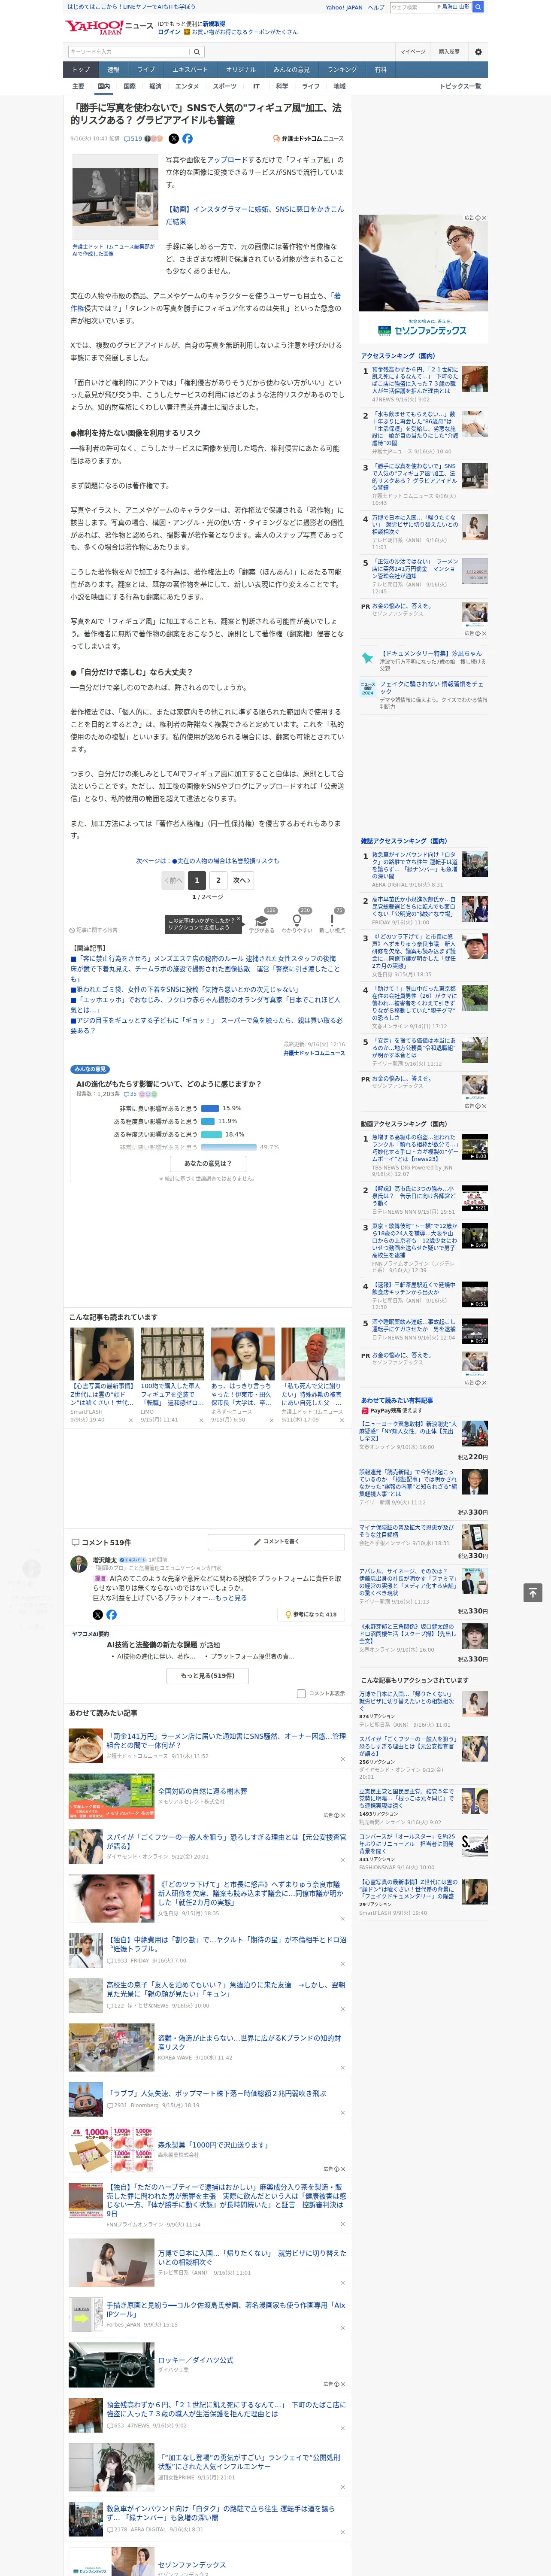
Task: Open 【動画】インスタグラマーに嫉妬 link
Action: (x=254, y=215)
